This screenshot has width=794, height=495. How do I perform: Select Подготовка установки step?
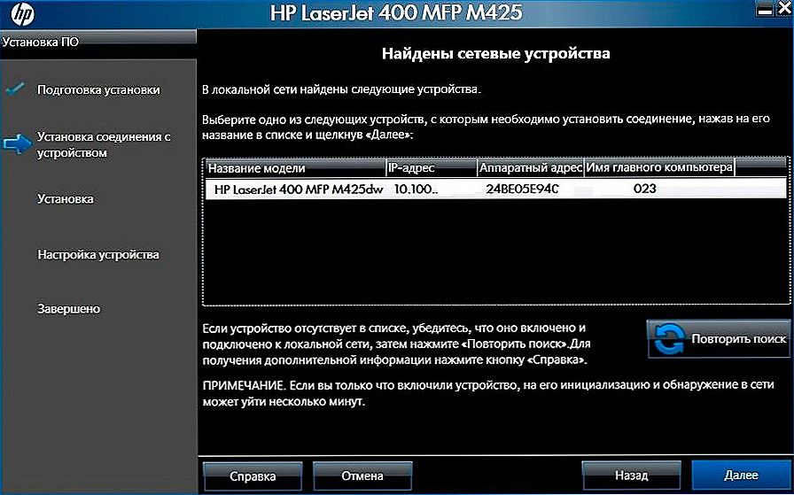(98, 90)
